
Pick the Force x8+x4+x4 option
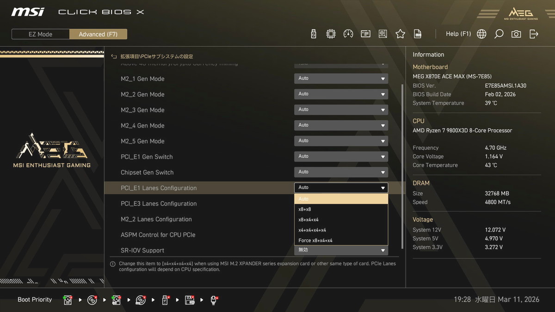point(341,240)
